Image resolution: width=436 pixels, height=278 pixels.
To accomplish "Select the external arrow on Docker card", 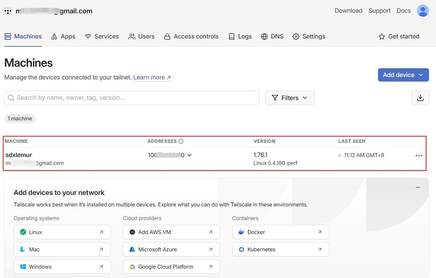I will click(320, 232).
